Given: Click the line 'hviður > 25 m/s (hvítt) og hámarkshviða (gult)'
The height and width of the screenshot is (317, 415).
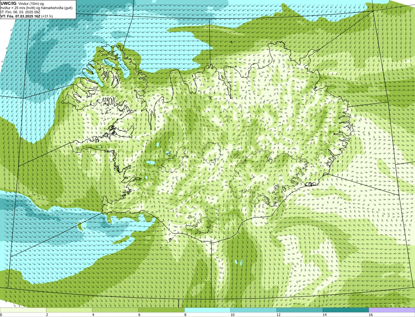Looking at the screenshot, I should [x=37, y=8].
